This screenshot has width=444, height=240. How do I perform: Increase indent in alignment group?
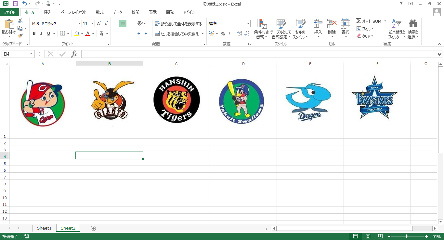point(147,33)
